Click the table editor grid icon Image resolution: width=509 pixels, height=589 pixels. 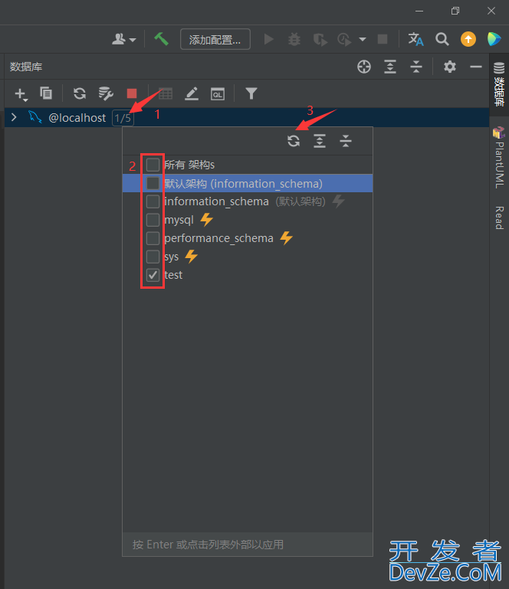165,93
